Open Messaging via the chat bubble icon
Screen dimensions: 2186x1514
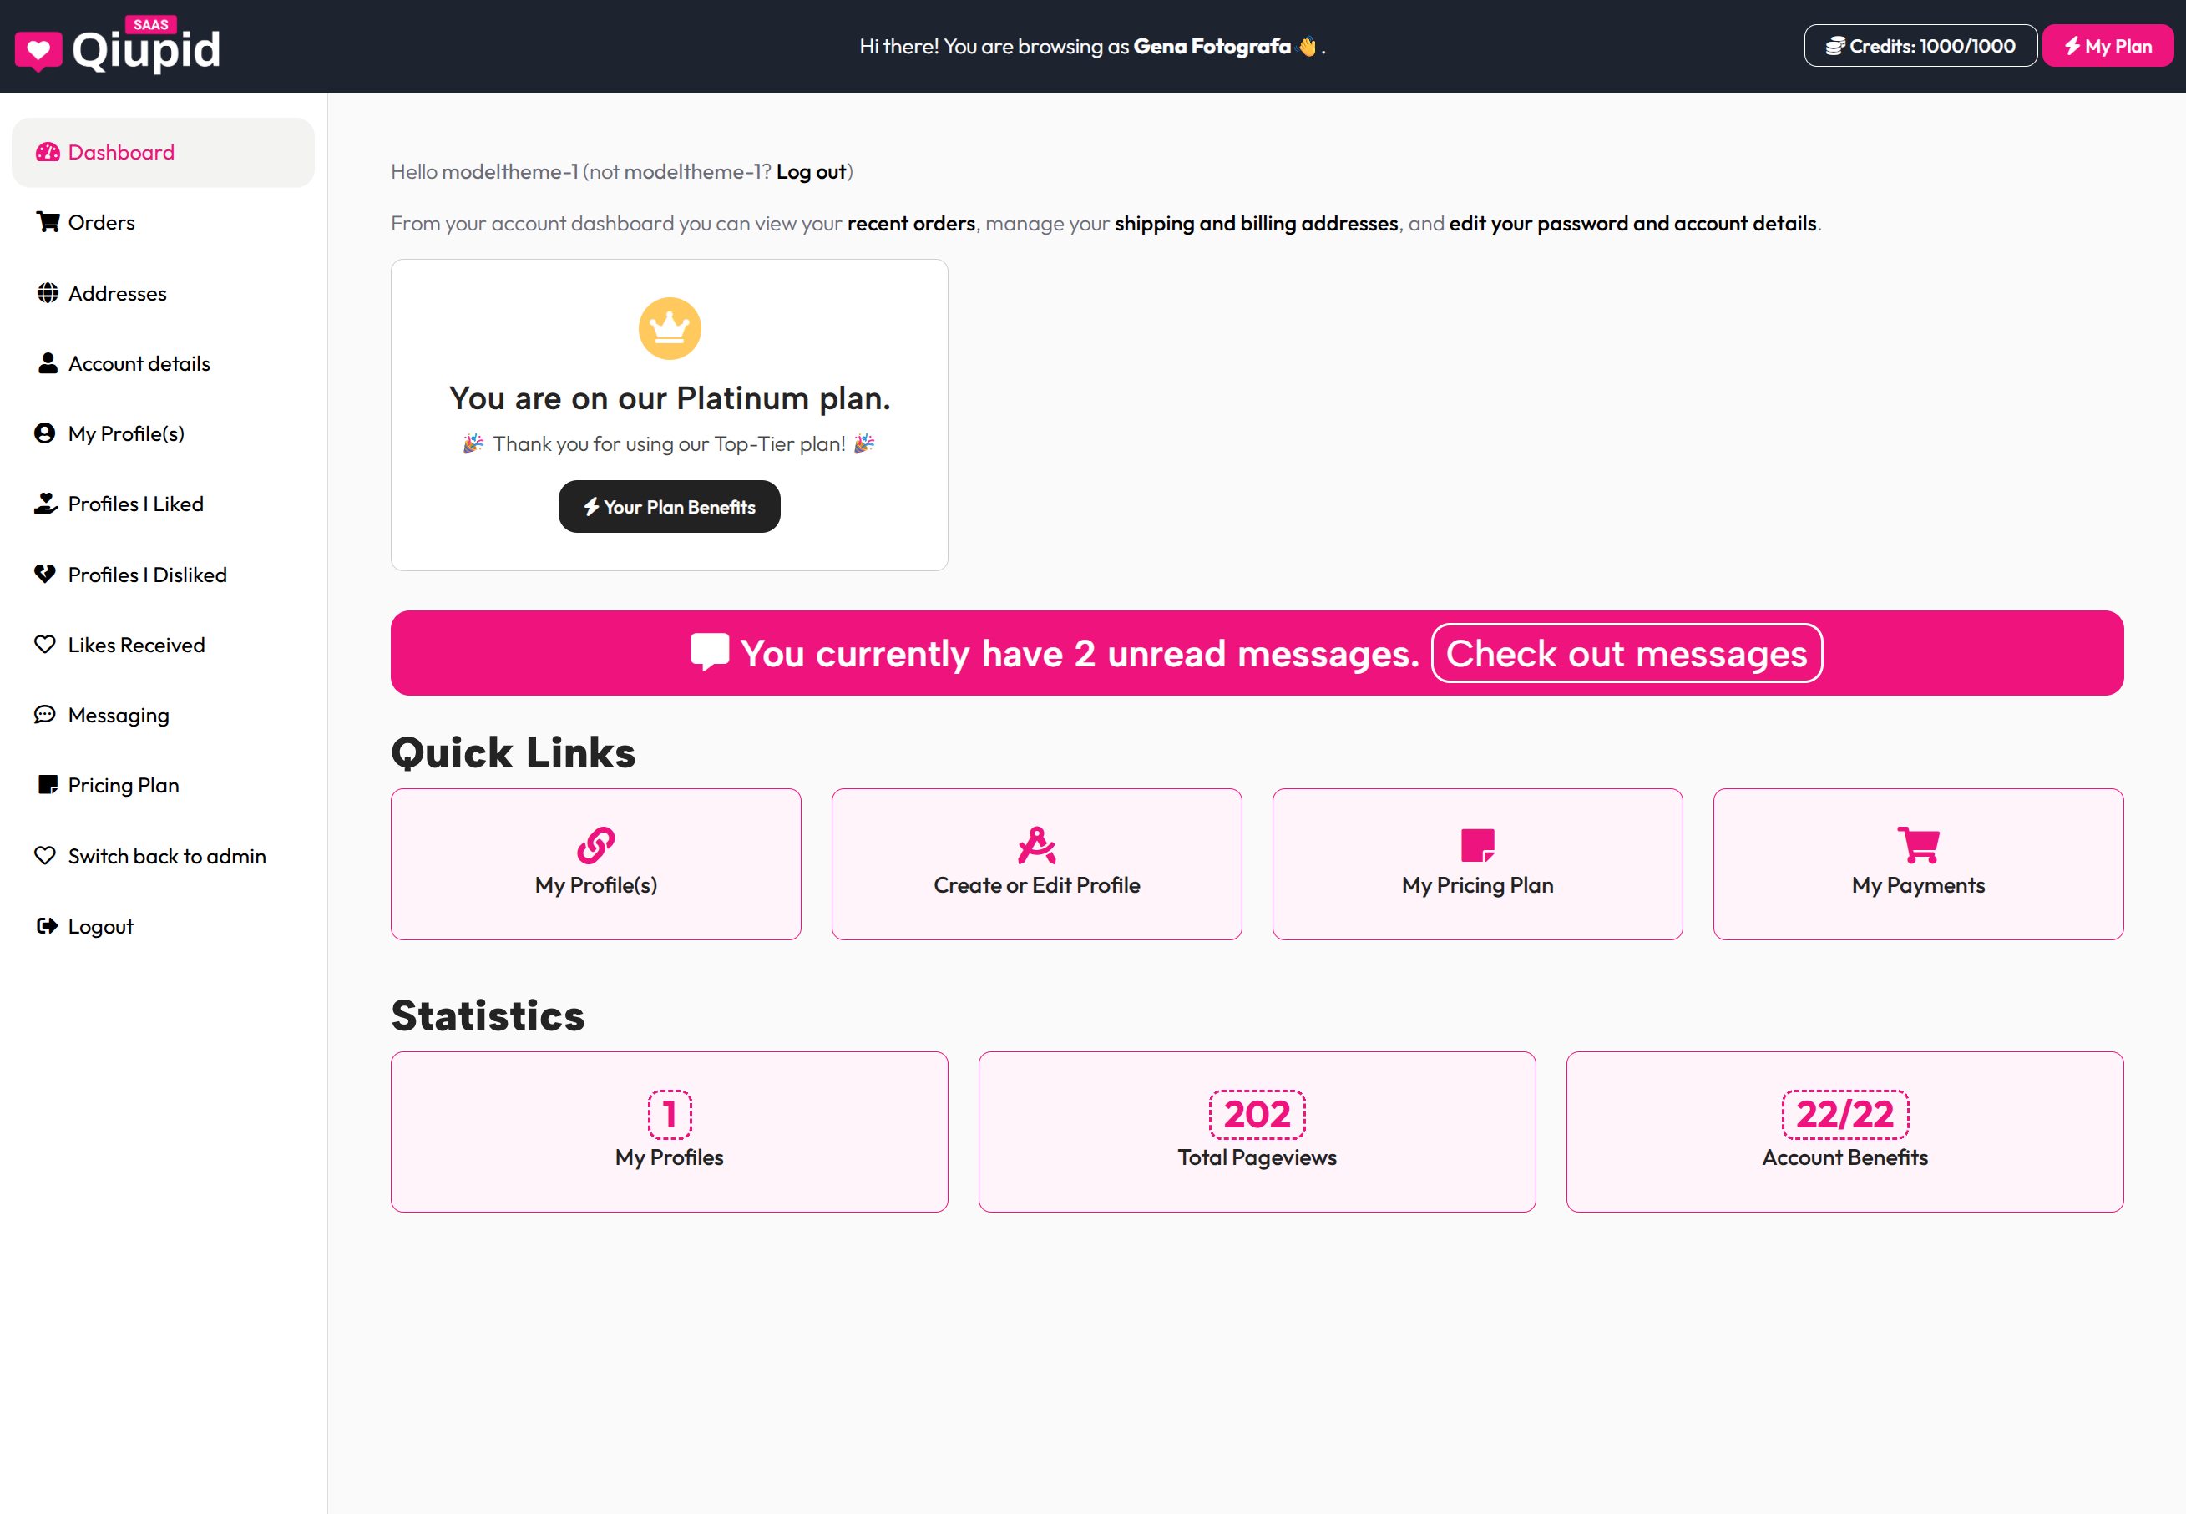pos(48,714)
